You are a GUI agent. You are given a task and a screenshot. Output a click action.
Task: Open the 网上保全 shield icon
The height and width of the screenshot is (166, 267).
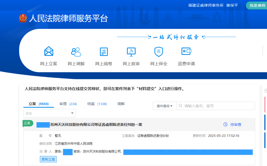(159, 52)
